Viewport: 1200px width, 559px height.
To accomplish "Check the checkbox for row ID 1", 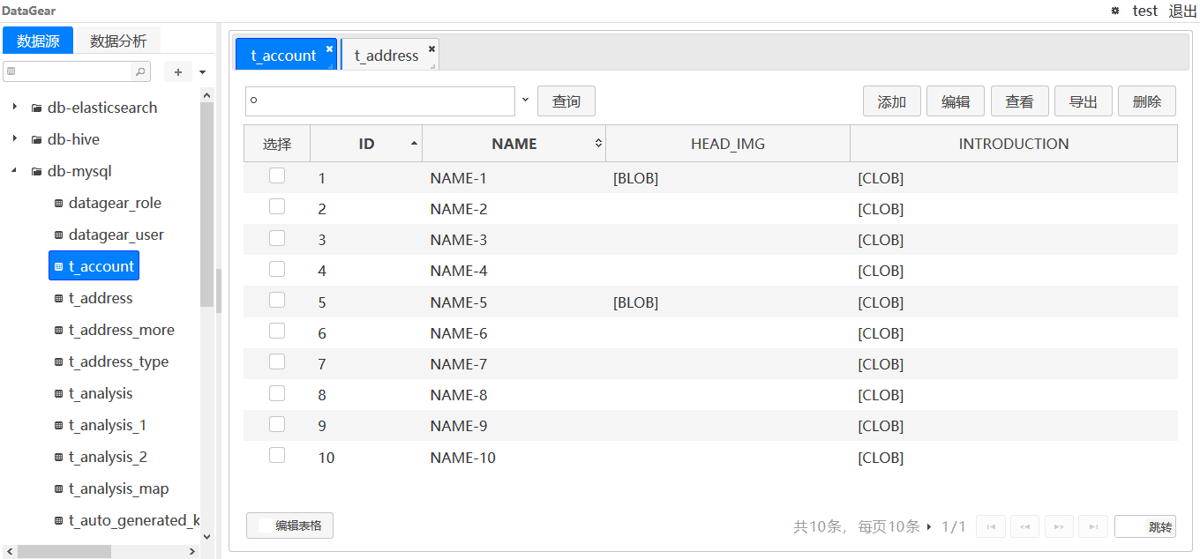I will pos(277,175).
